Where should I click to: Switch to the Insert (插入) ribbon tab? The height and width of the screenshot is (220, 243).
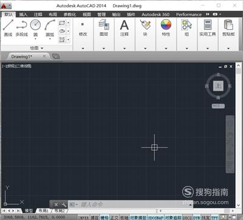tap(23, 15)
